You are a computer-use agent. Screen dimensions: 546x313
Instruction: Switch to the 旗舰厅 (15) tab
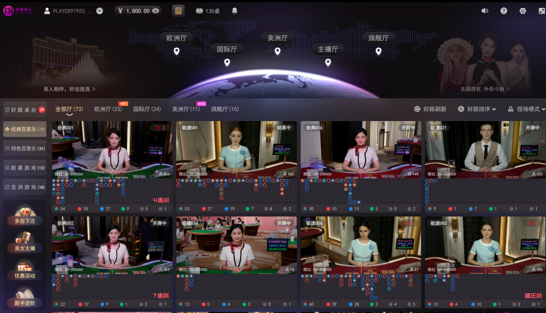click(x=225, y=109)
